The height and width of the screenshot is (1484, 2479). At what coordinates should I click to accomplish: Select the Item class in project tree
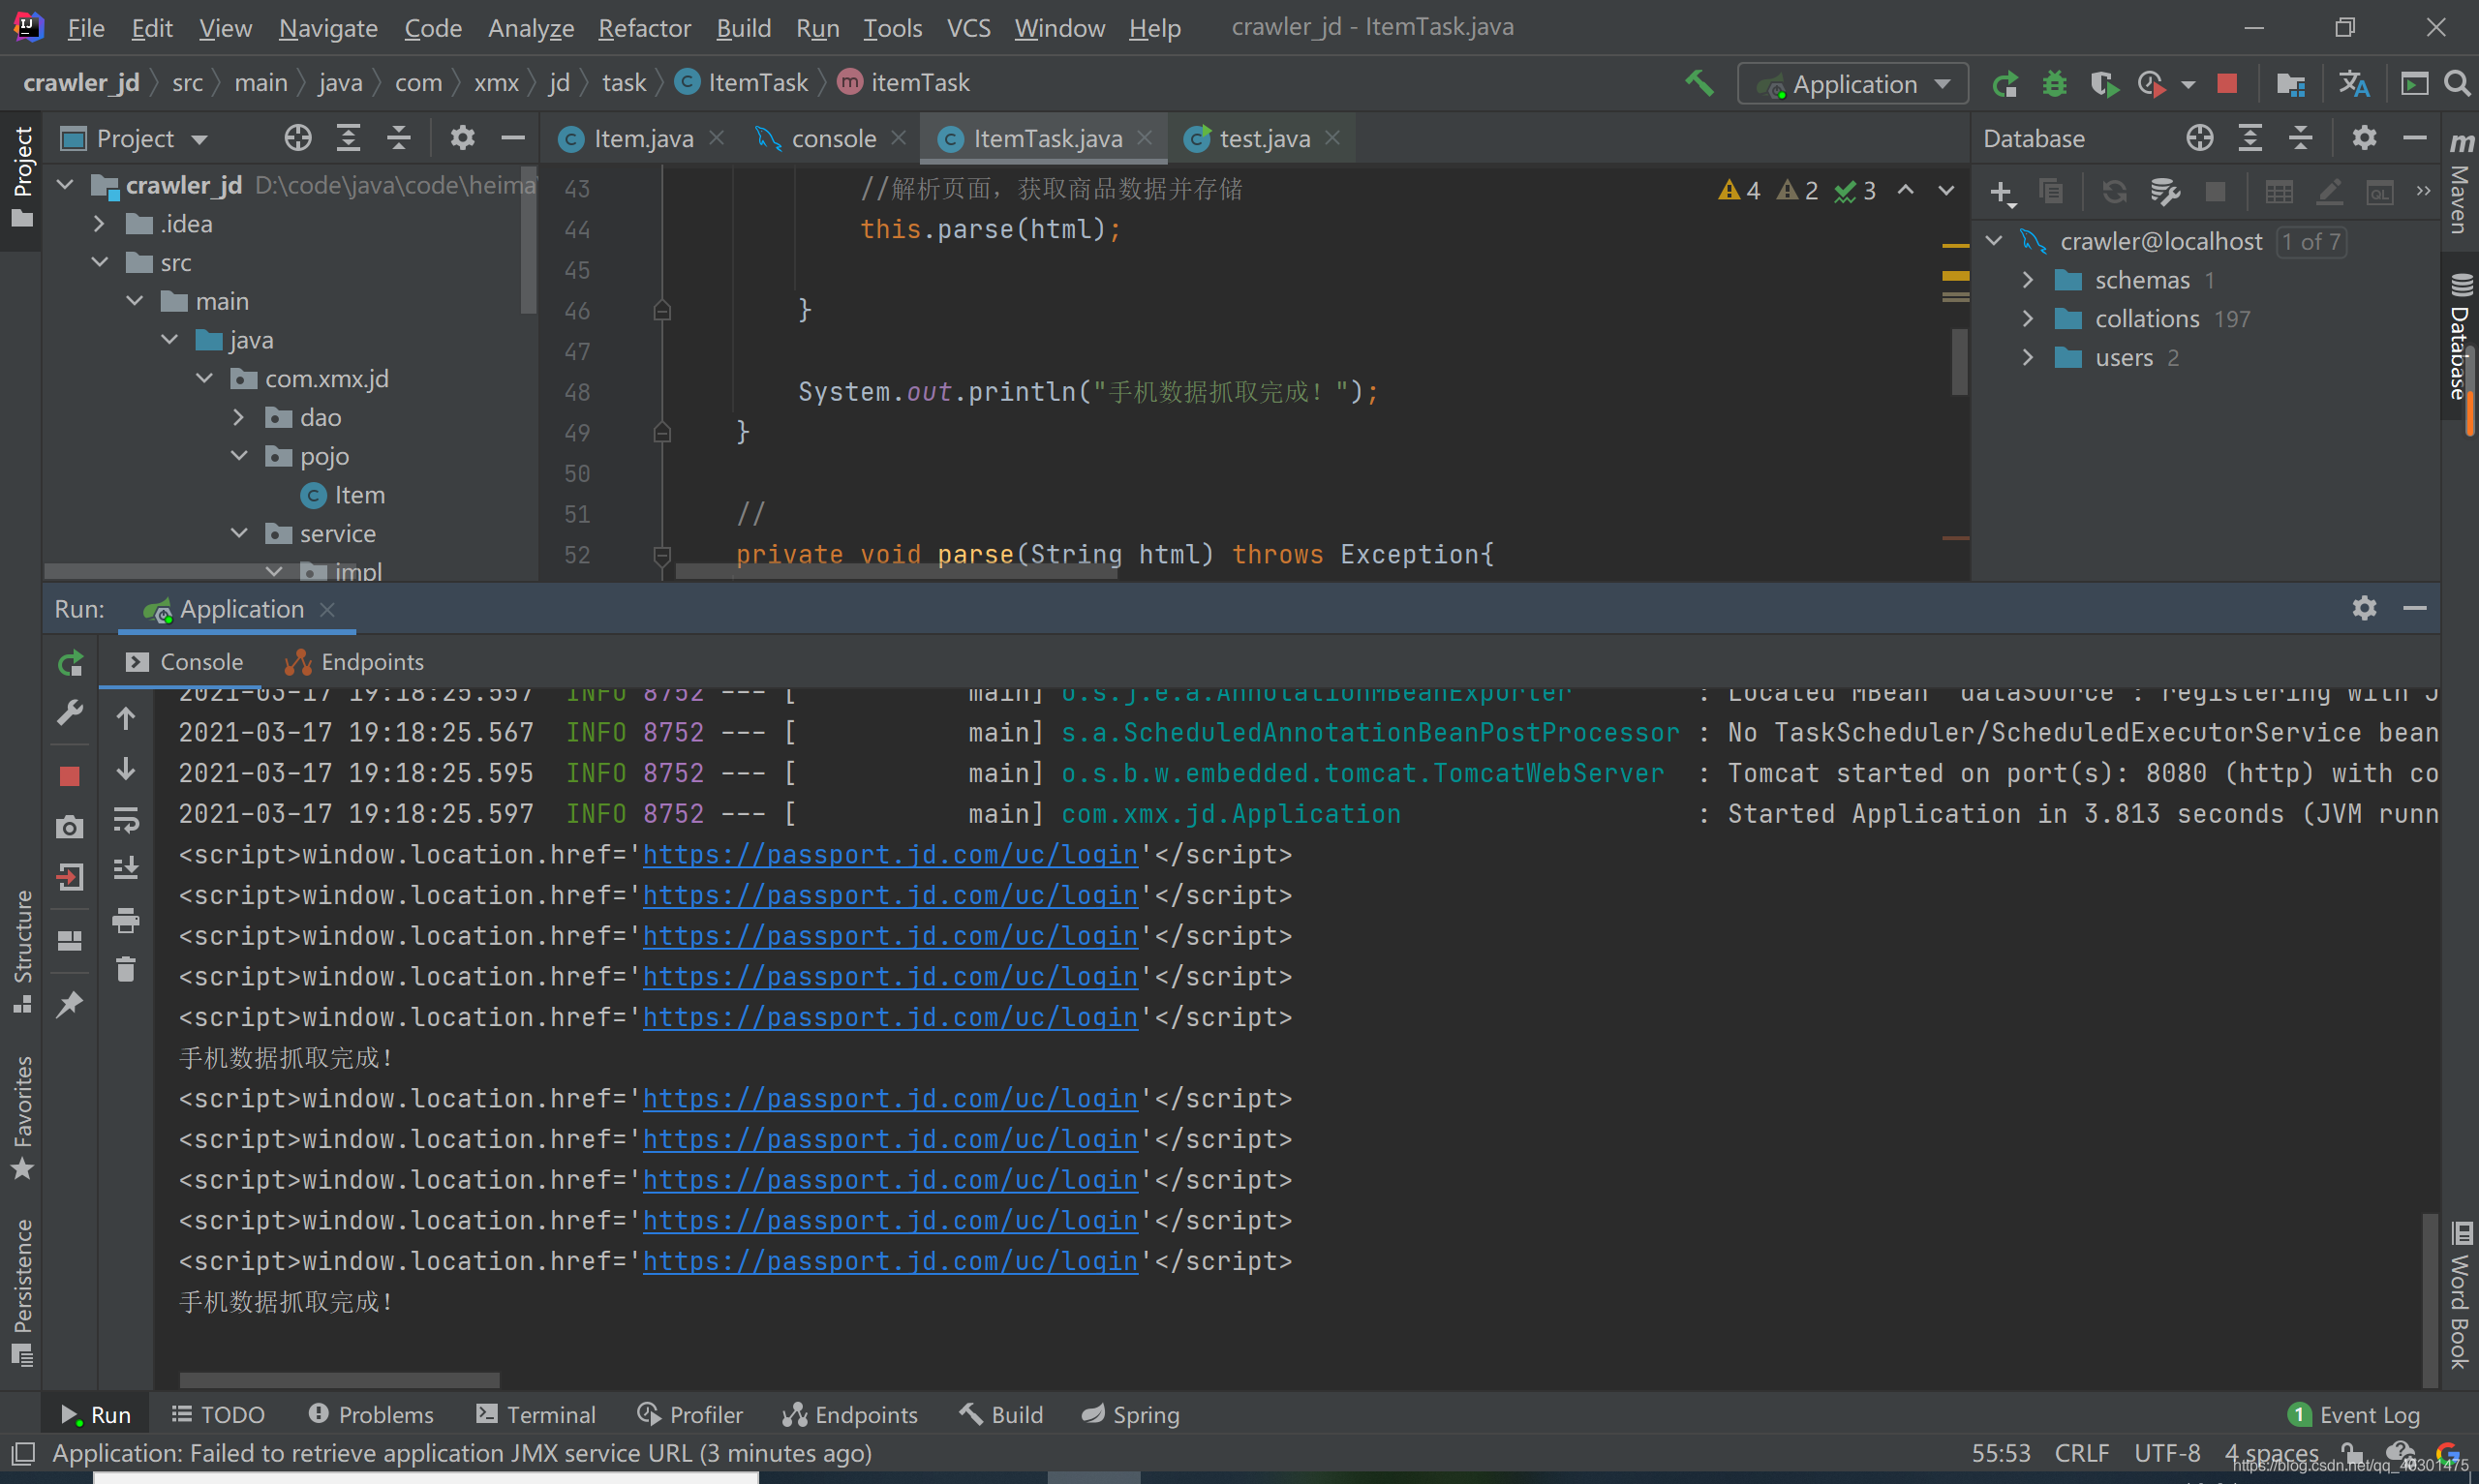tap(358, 495)
